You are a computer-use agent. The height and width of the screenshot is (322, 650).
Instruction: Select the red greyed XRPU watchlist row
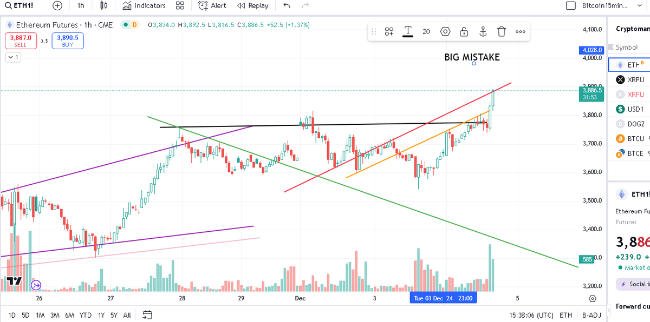pos(629,94)
